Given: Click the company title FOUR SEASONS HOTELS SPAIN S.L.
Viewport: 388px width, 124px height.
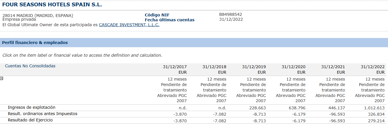Looking at the screenshot, I should [52, 5].
